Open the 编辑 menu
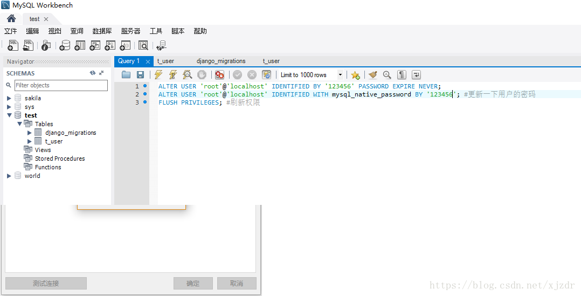This screenshot has height=296, width=581. (32, 31)
